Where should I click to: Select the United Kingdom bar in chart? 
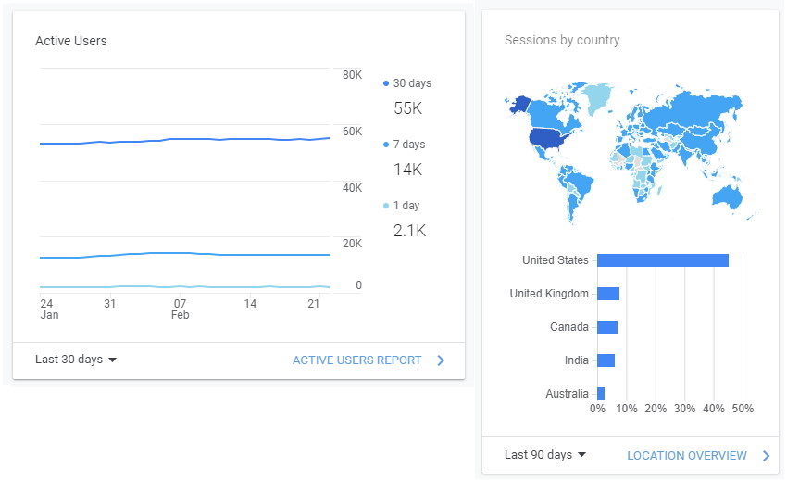pyautogui.click(x=608, y=294)
